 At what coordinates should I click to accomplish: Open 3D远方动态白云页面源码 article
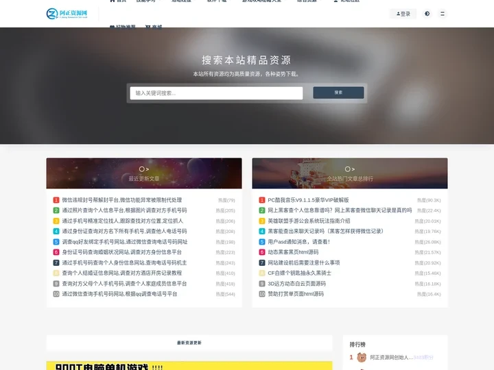[x=297, y=284]
